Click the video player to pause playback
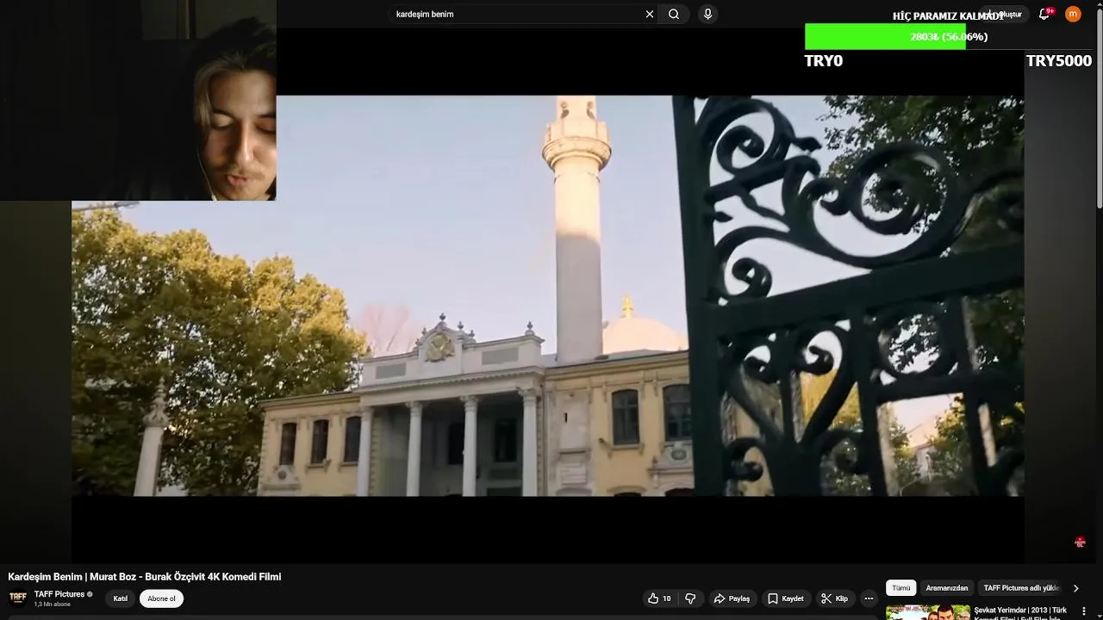This screenshot has height=620, width=1103. (x=547, y=295)
